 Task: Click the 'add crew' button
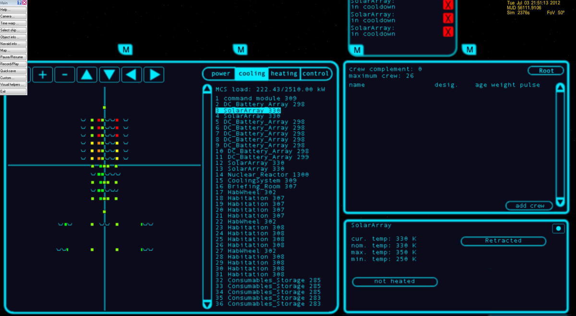529,205
